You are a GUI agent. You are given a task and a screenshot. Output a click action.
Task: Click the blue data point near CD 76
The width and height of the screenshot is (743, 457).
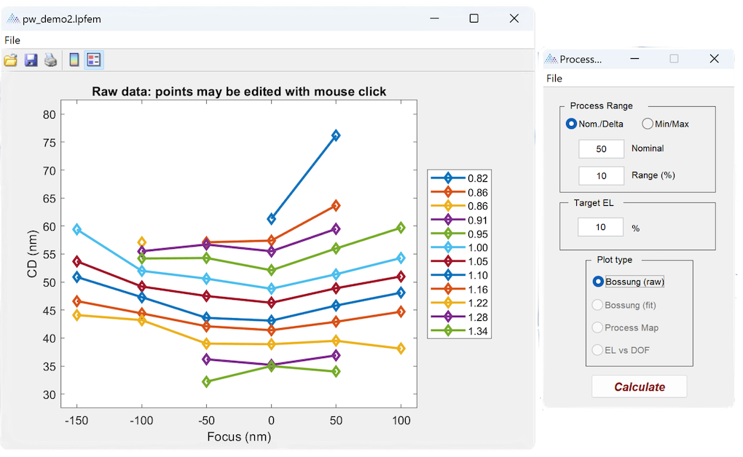336,135
